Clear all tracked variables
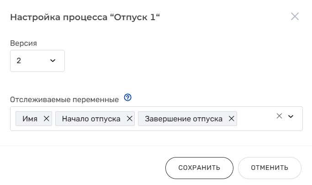The width and height of the screenshot is (312, 185). pos(280,116)
